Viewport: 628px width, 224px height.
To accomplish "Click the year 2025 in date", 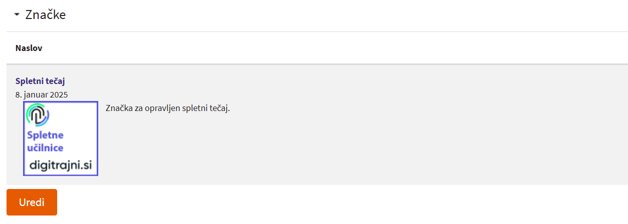I will pos(59,94).
